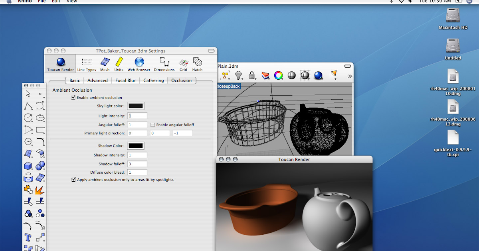Select the Fillet curves tool
Viewport: 479px width, 251px height.
coord(40,141)
